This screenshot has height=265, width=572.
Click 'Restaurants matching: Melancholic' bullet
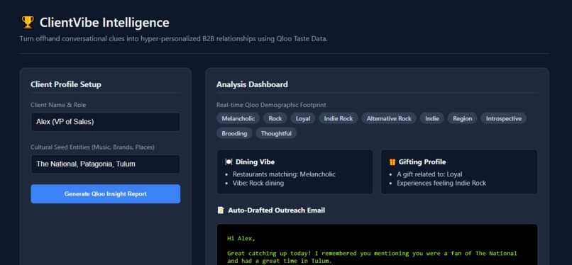coord(284,174)
